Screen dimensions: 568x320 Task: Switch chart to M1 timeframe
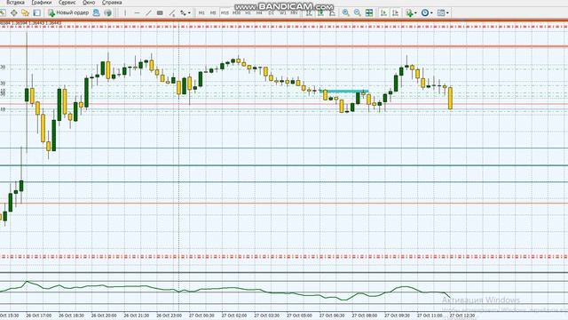coord(201,12)
